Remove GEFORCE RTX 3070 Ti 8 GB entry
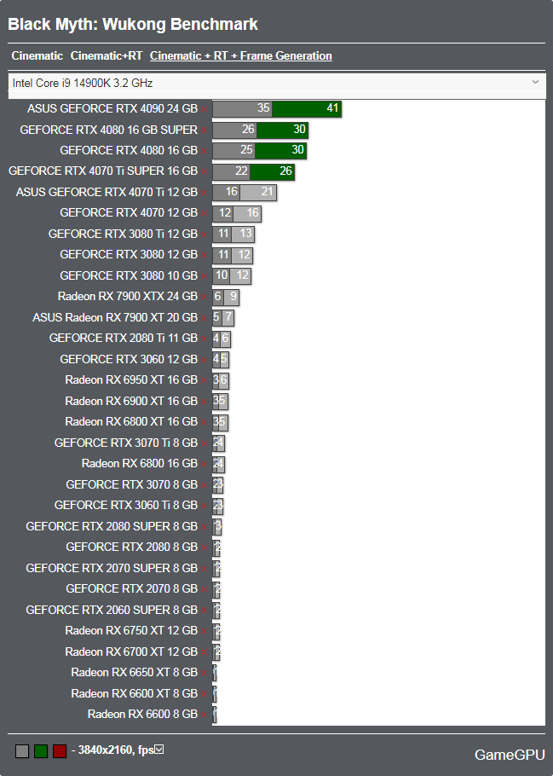Image resolution: width=553 pixels, height=776 pixels. tap(204, 443)
